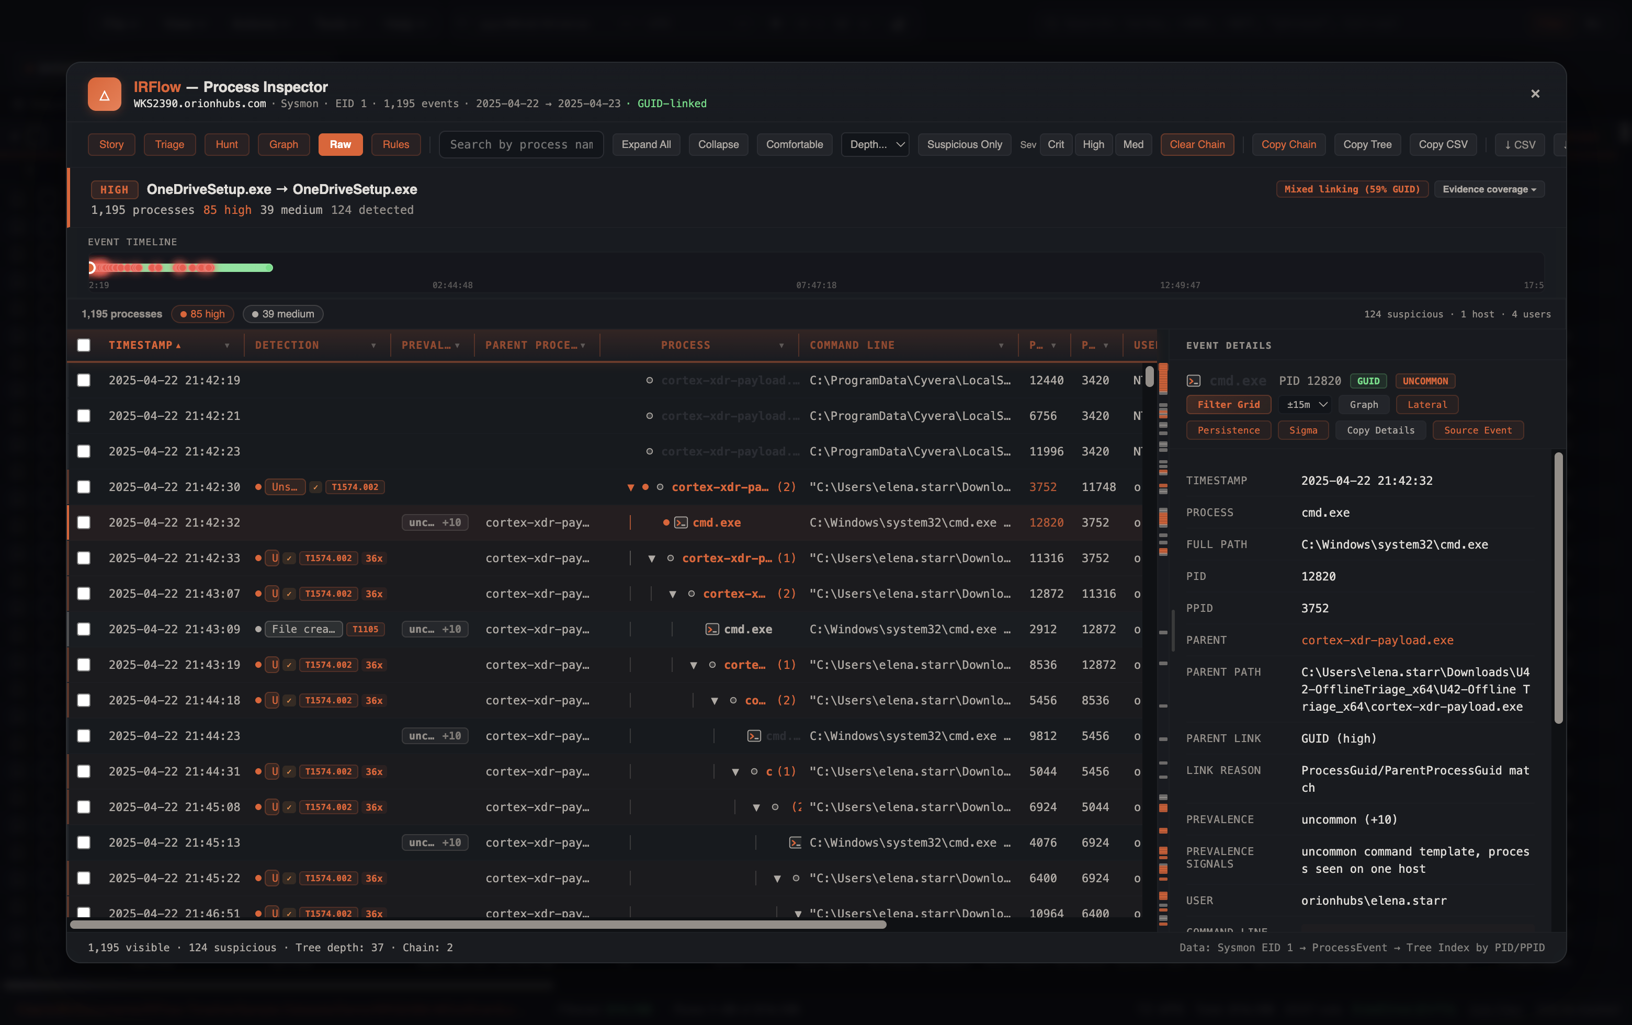
Task: Click the T1105 tag in 21:43:09 row
Action: pos(366,629)
